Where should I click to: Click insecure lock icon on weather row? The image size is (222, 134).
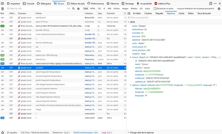click(x=19, y=68)
